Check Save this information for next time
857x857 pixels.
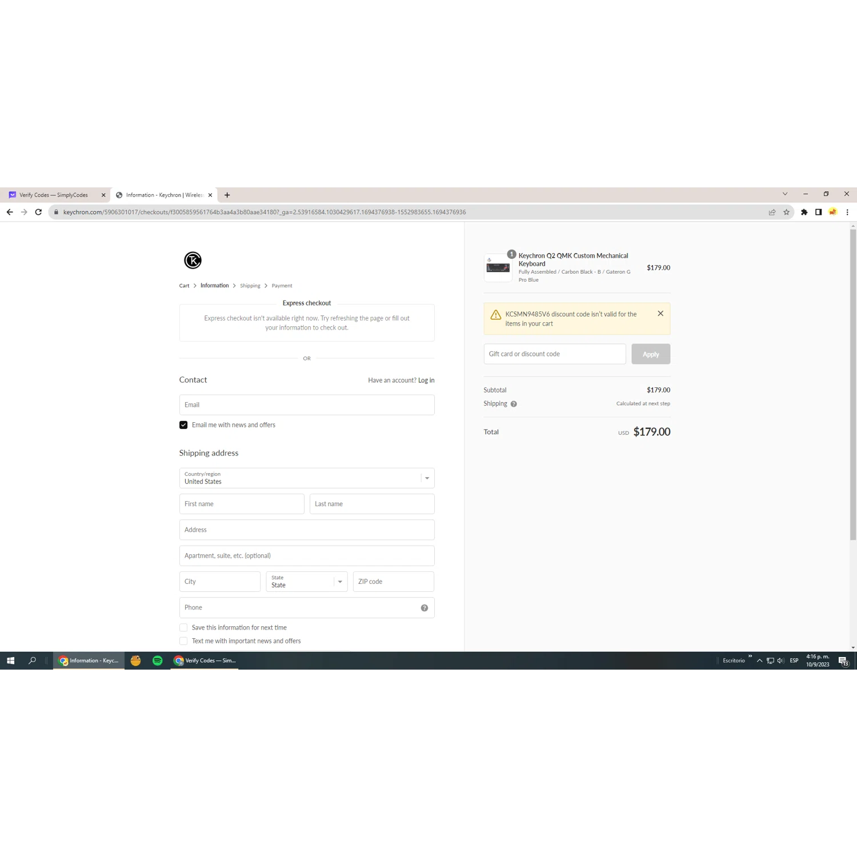[183, 627]
